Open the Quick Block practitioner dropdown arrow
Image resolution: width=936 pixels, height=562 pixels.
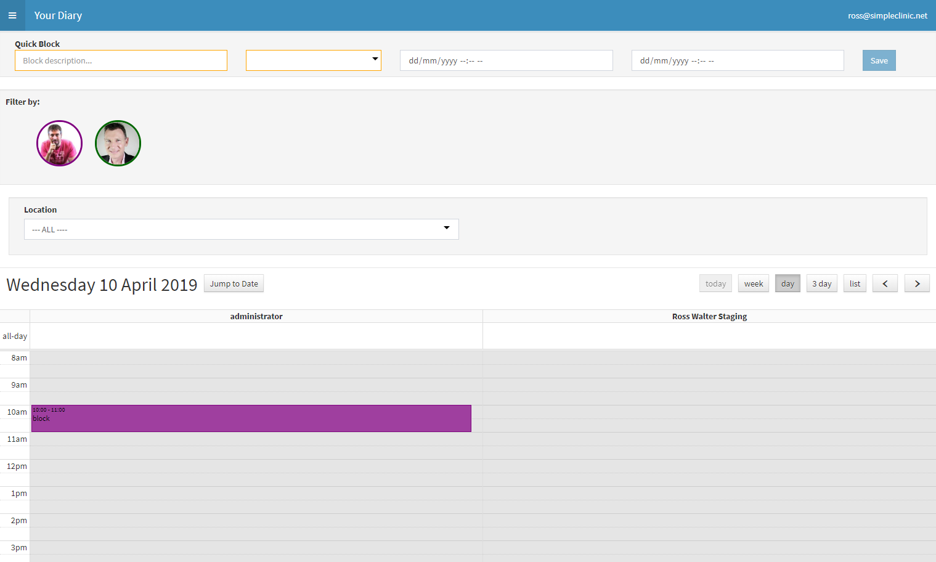coord(375,59)
